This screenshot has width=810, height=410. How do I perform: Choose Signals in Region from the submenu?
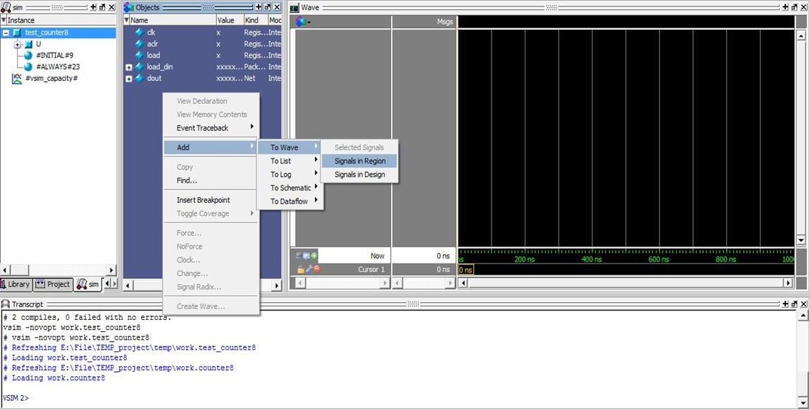359,161
